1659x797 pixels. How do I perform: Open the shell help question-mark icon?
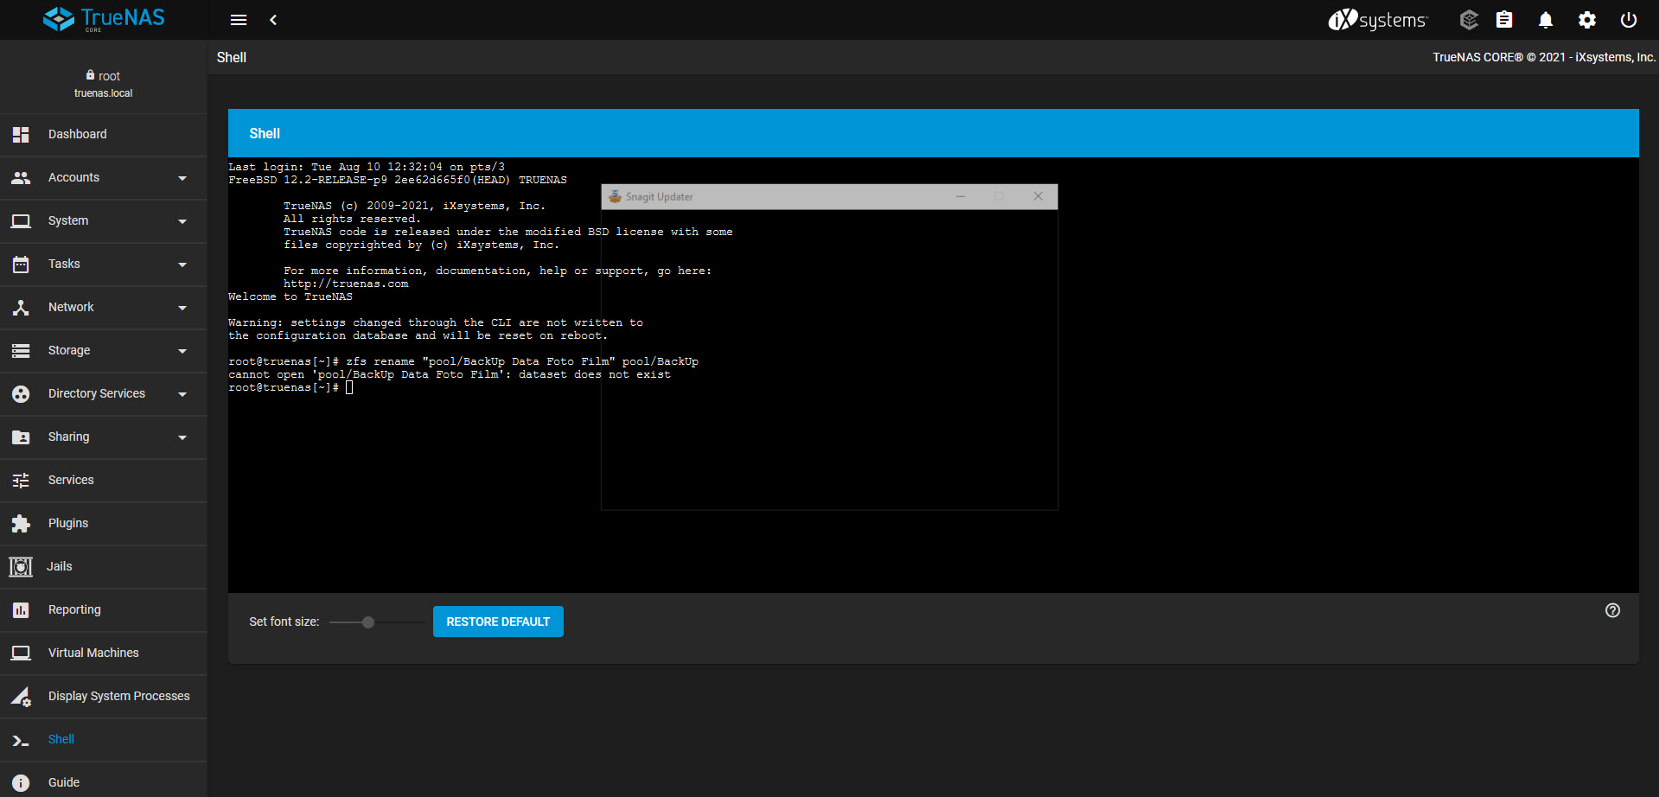coord(1612,610)
